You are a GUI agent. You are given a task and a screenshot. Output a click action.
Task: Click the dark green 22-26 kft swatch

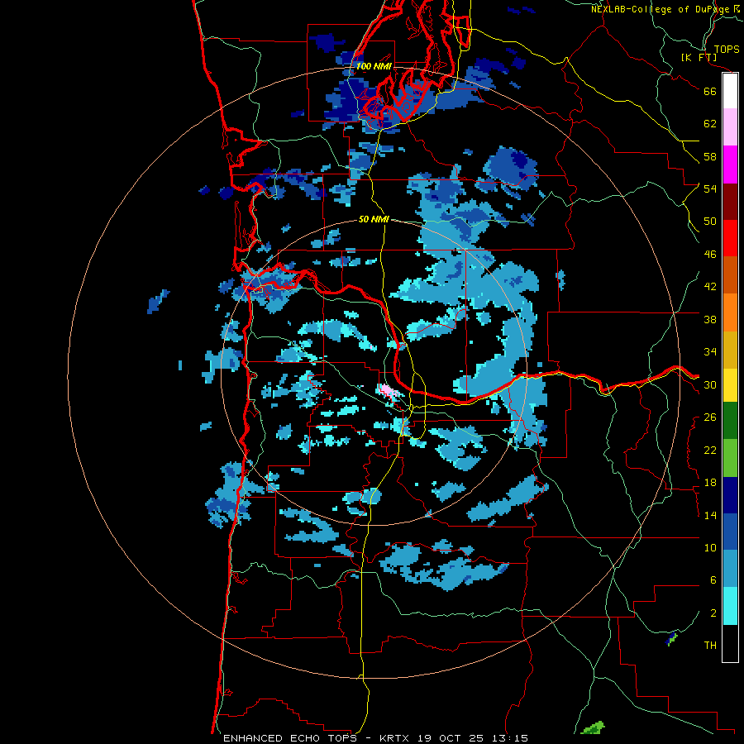(x=730, y=421)
